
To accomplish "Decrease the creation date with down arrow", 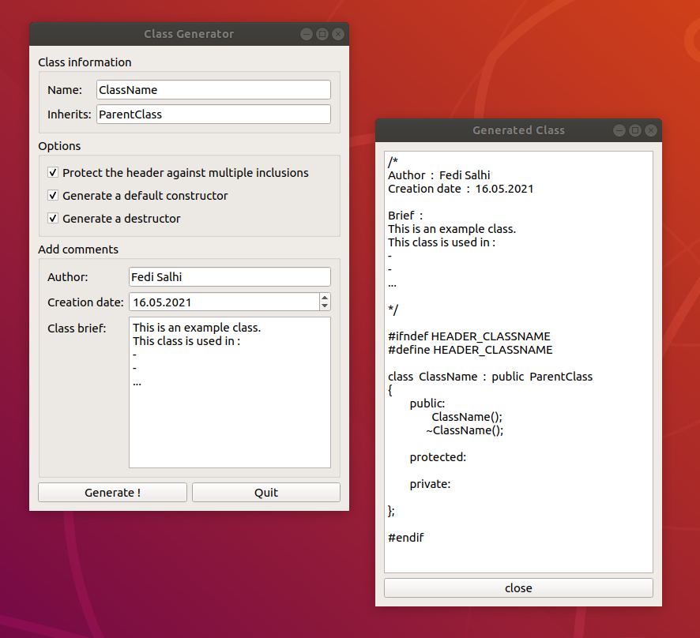I will (325, 306).
